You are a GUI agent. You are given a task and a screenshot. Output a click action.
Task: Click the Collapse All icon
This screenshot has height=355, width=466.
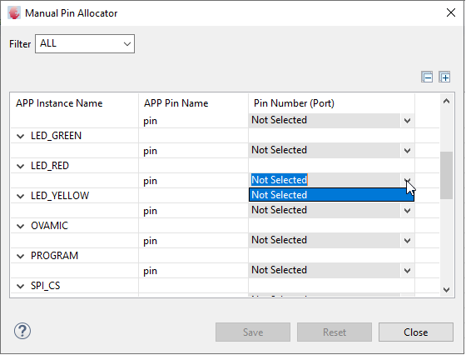[427, 77]
